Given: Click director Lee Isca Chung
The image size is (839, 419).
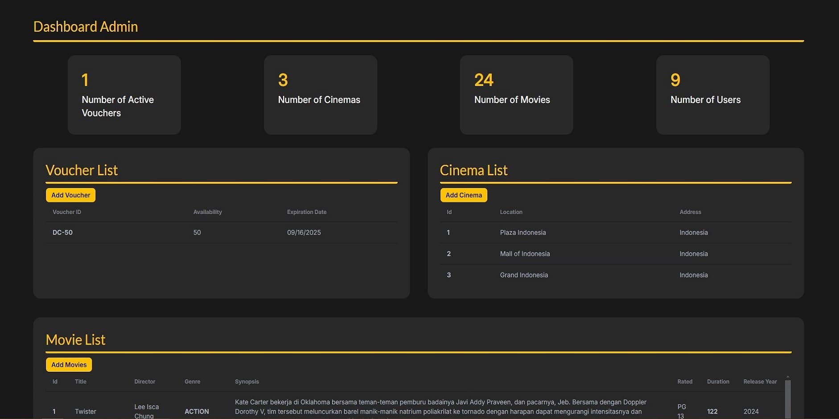Looking at the screenshot, I should pos(146,411).
